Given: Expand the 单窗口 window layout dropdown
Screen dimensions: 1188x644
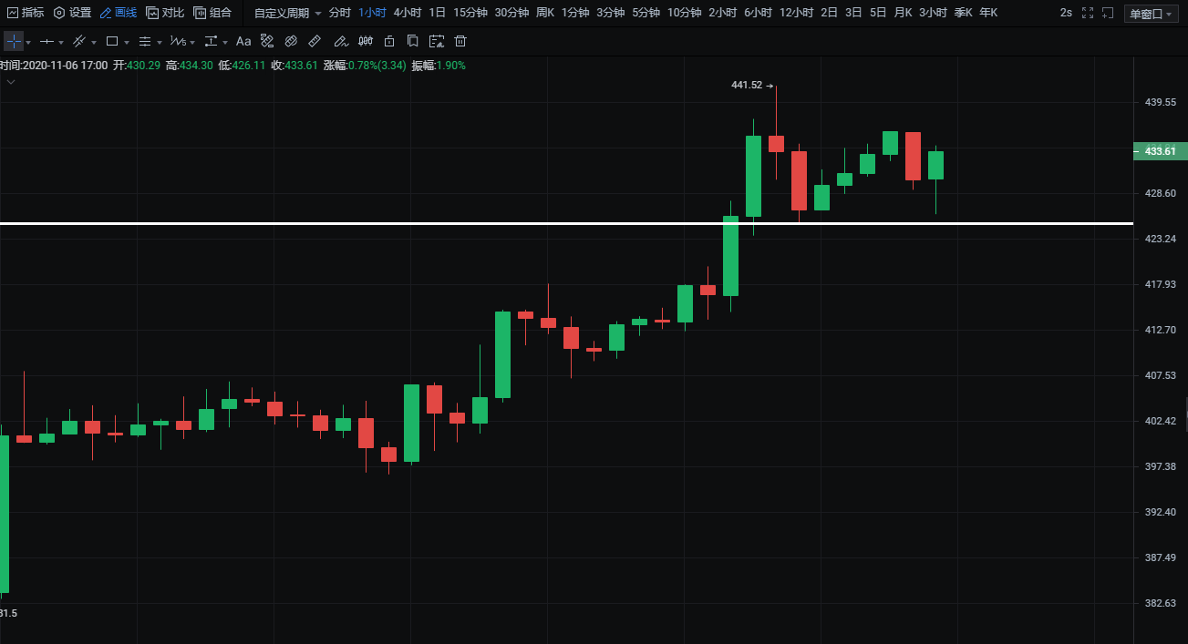Looking at the screenshot, I should coord(1152,14).
